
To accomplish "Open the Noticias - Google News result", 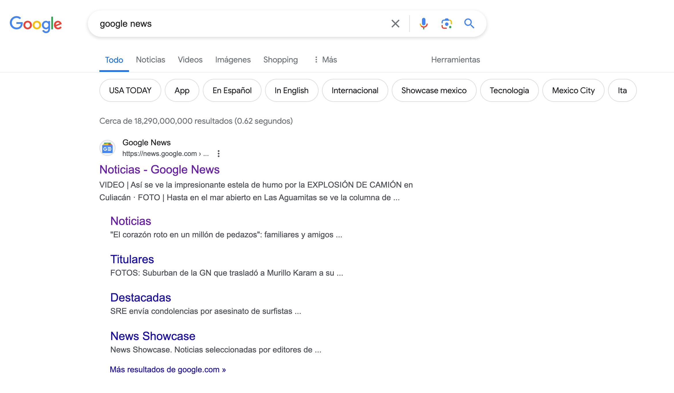I will coord(159,170).
